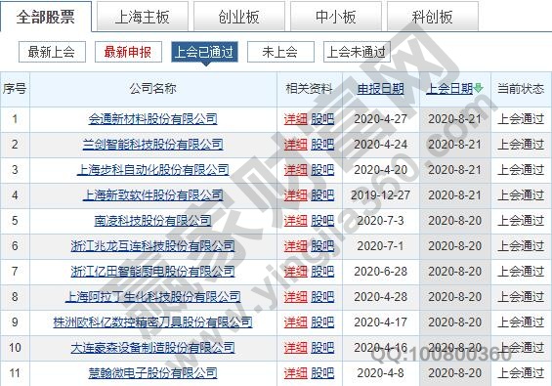Viewport: 552px width, 386px height.
Task: Click 股吧 for 南凌科技 row
Action: 322,221
